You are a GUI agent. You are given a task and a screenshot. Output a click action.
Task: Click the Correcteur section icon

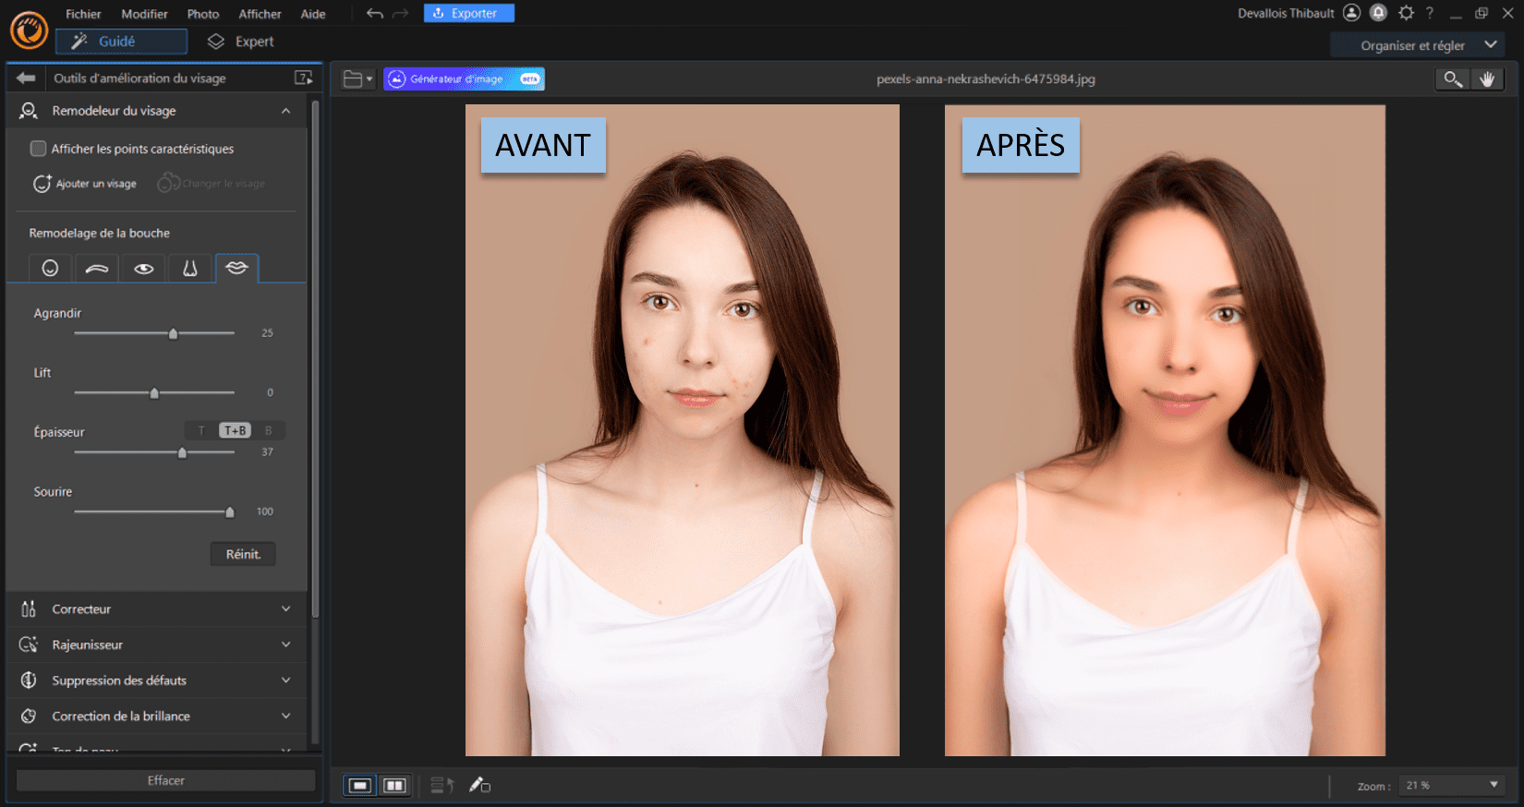tap(29, 609)
